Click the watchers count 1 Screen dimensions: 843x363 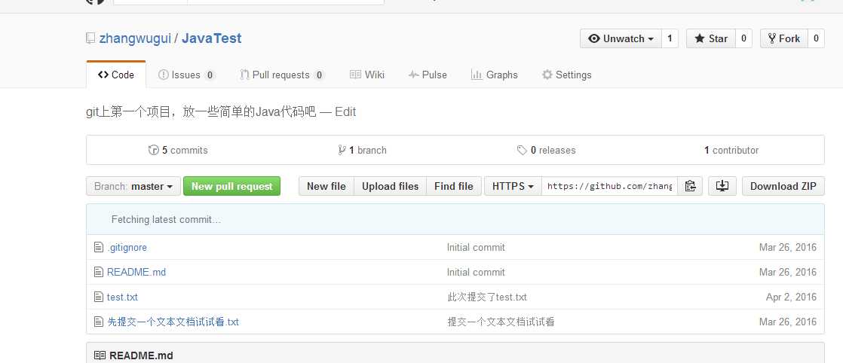670,38
